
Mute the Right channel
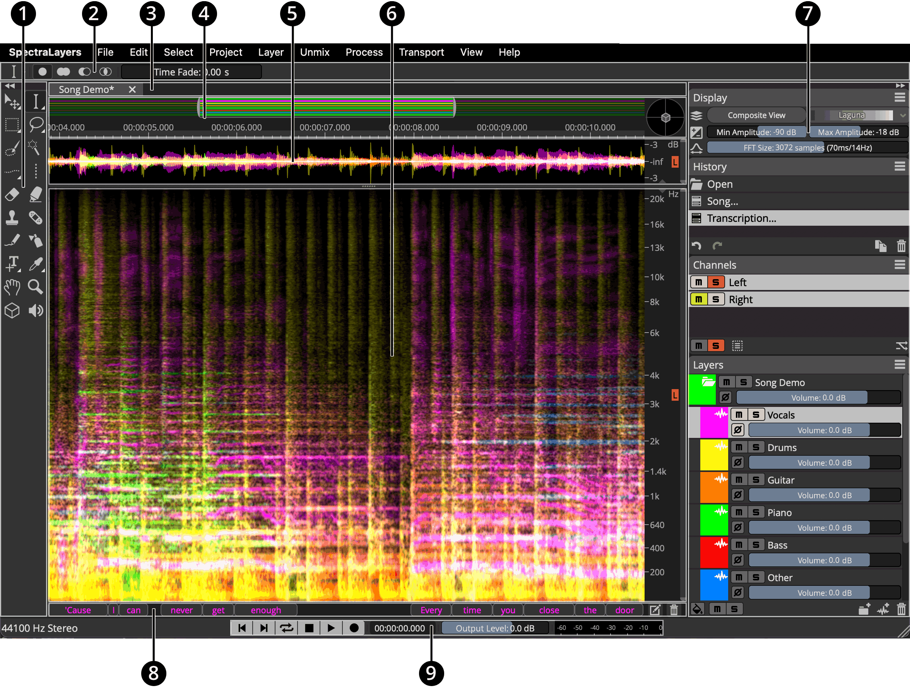click(698, 299)
